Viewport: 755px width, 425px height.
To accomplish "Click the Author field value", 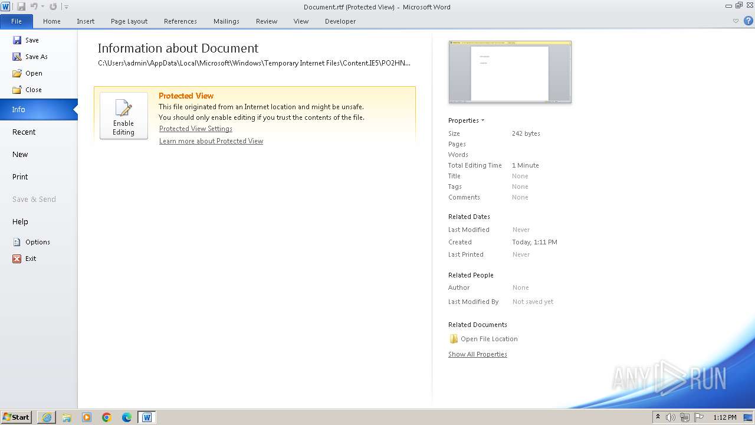I will [x=521, y=287].
